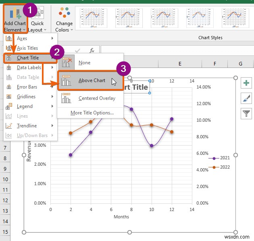The image size is (254, 241).
Task: Select the Months axis title
Action: tap(121, 217)
